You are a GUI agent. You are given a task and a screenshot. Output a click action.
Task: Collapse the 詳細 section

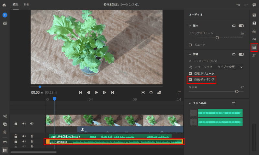click(190, 54)
